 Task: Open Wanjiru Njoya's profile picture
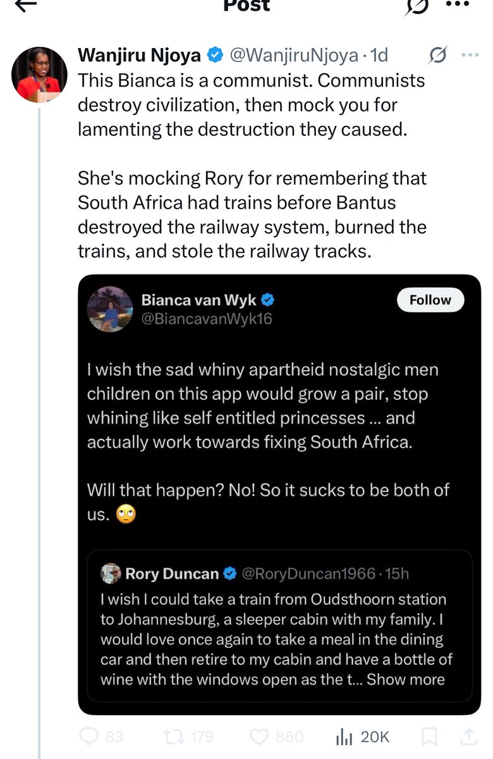tap(39, 75)
